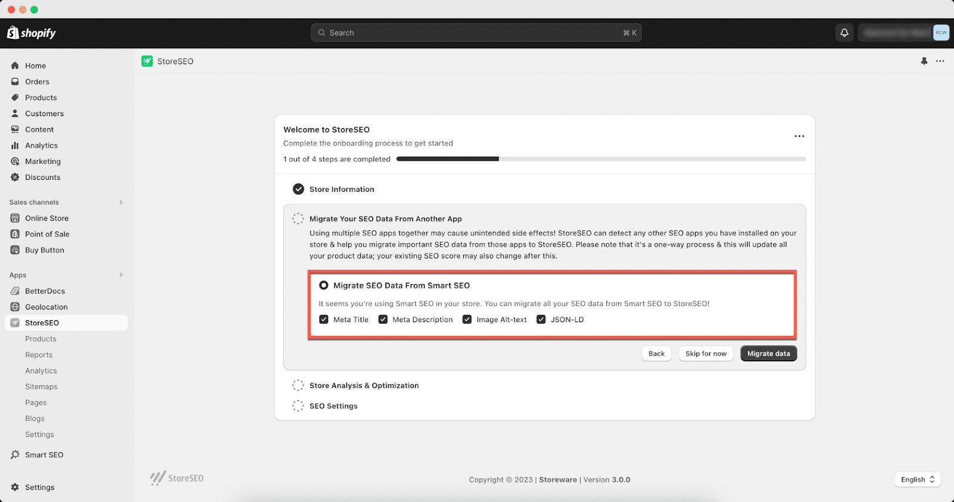Screen dimensions: 954x502
Task: Expand Store Analysis & Optimization step
Action: click(364, 385)
